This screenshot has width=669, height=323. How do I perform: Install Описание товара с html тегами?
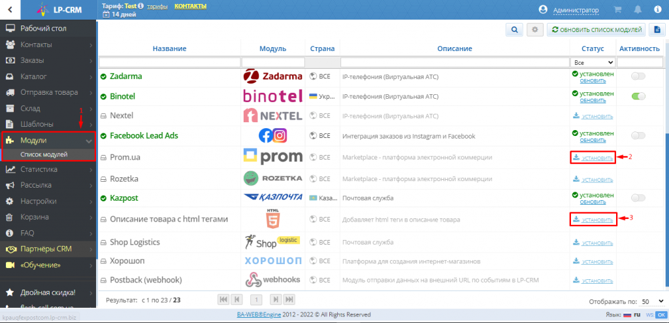tap(593, 220)
